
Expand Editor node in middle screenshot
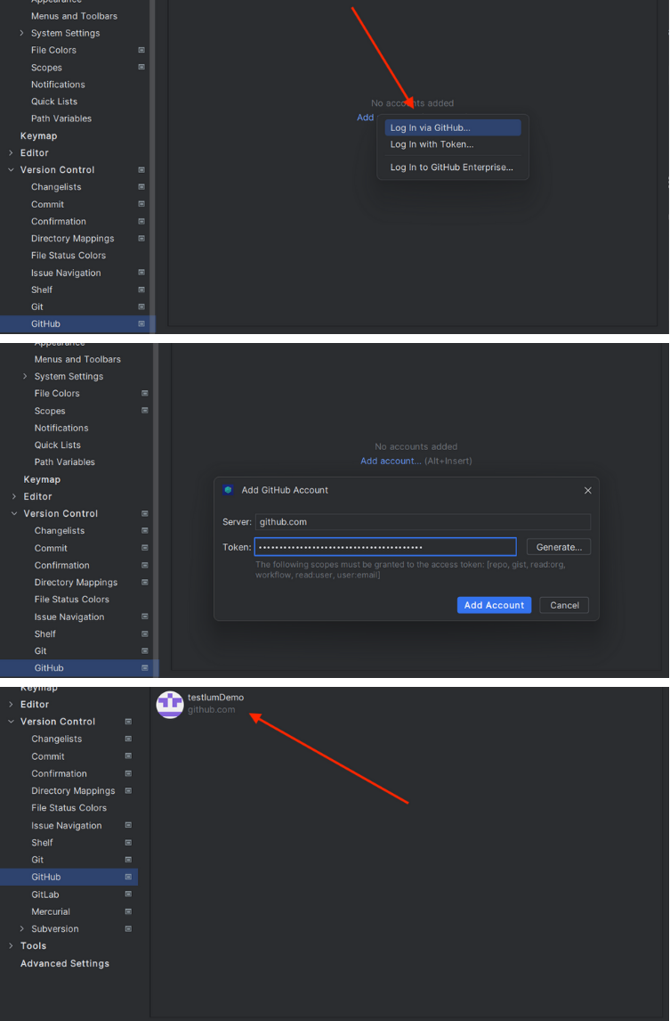13,496
